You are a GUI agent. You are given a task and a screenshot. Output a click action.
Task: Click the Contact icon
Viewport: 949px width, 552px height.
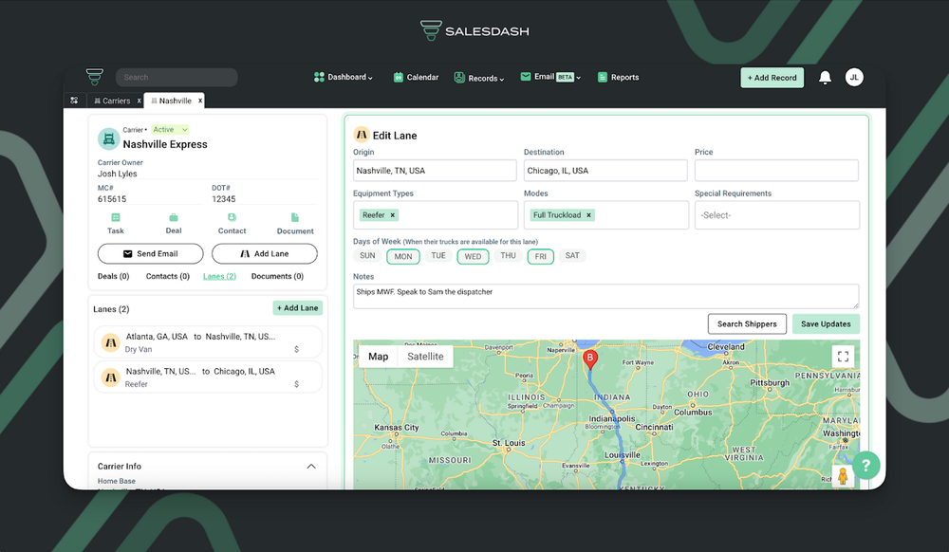(232, 217)
